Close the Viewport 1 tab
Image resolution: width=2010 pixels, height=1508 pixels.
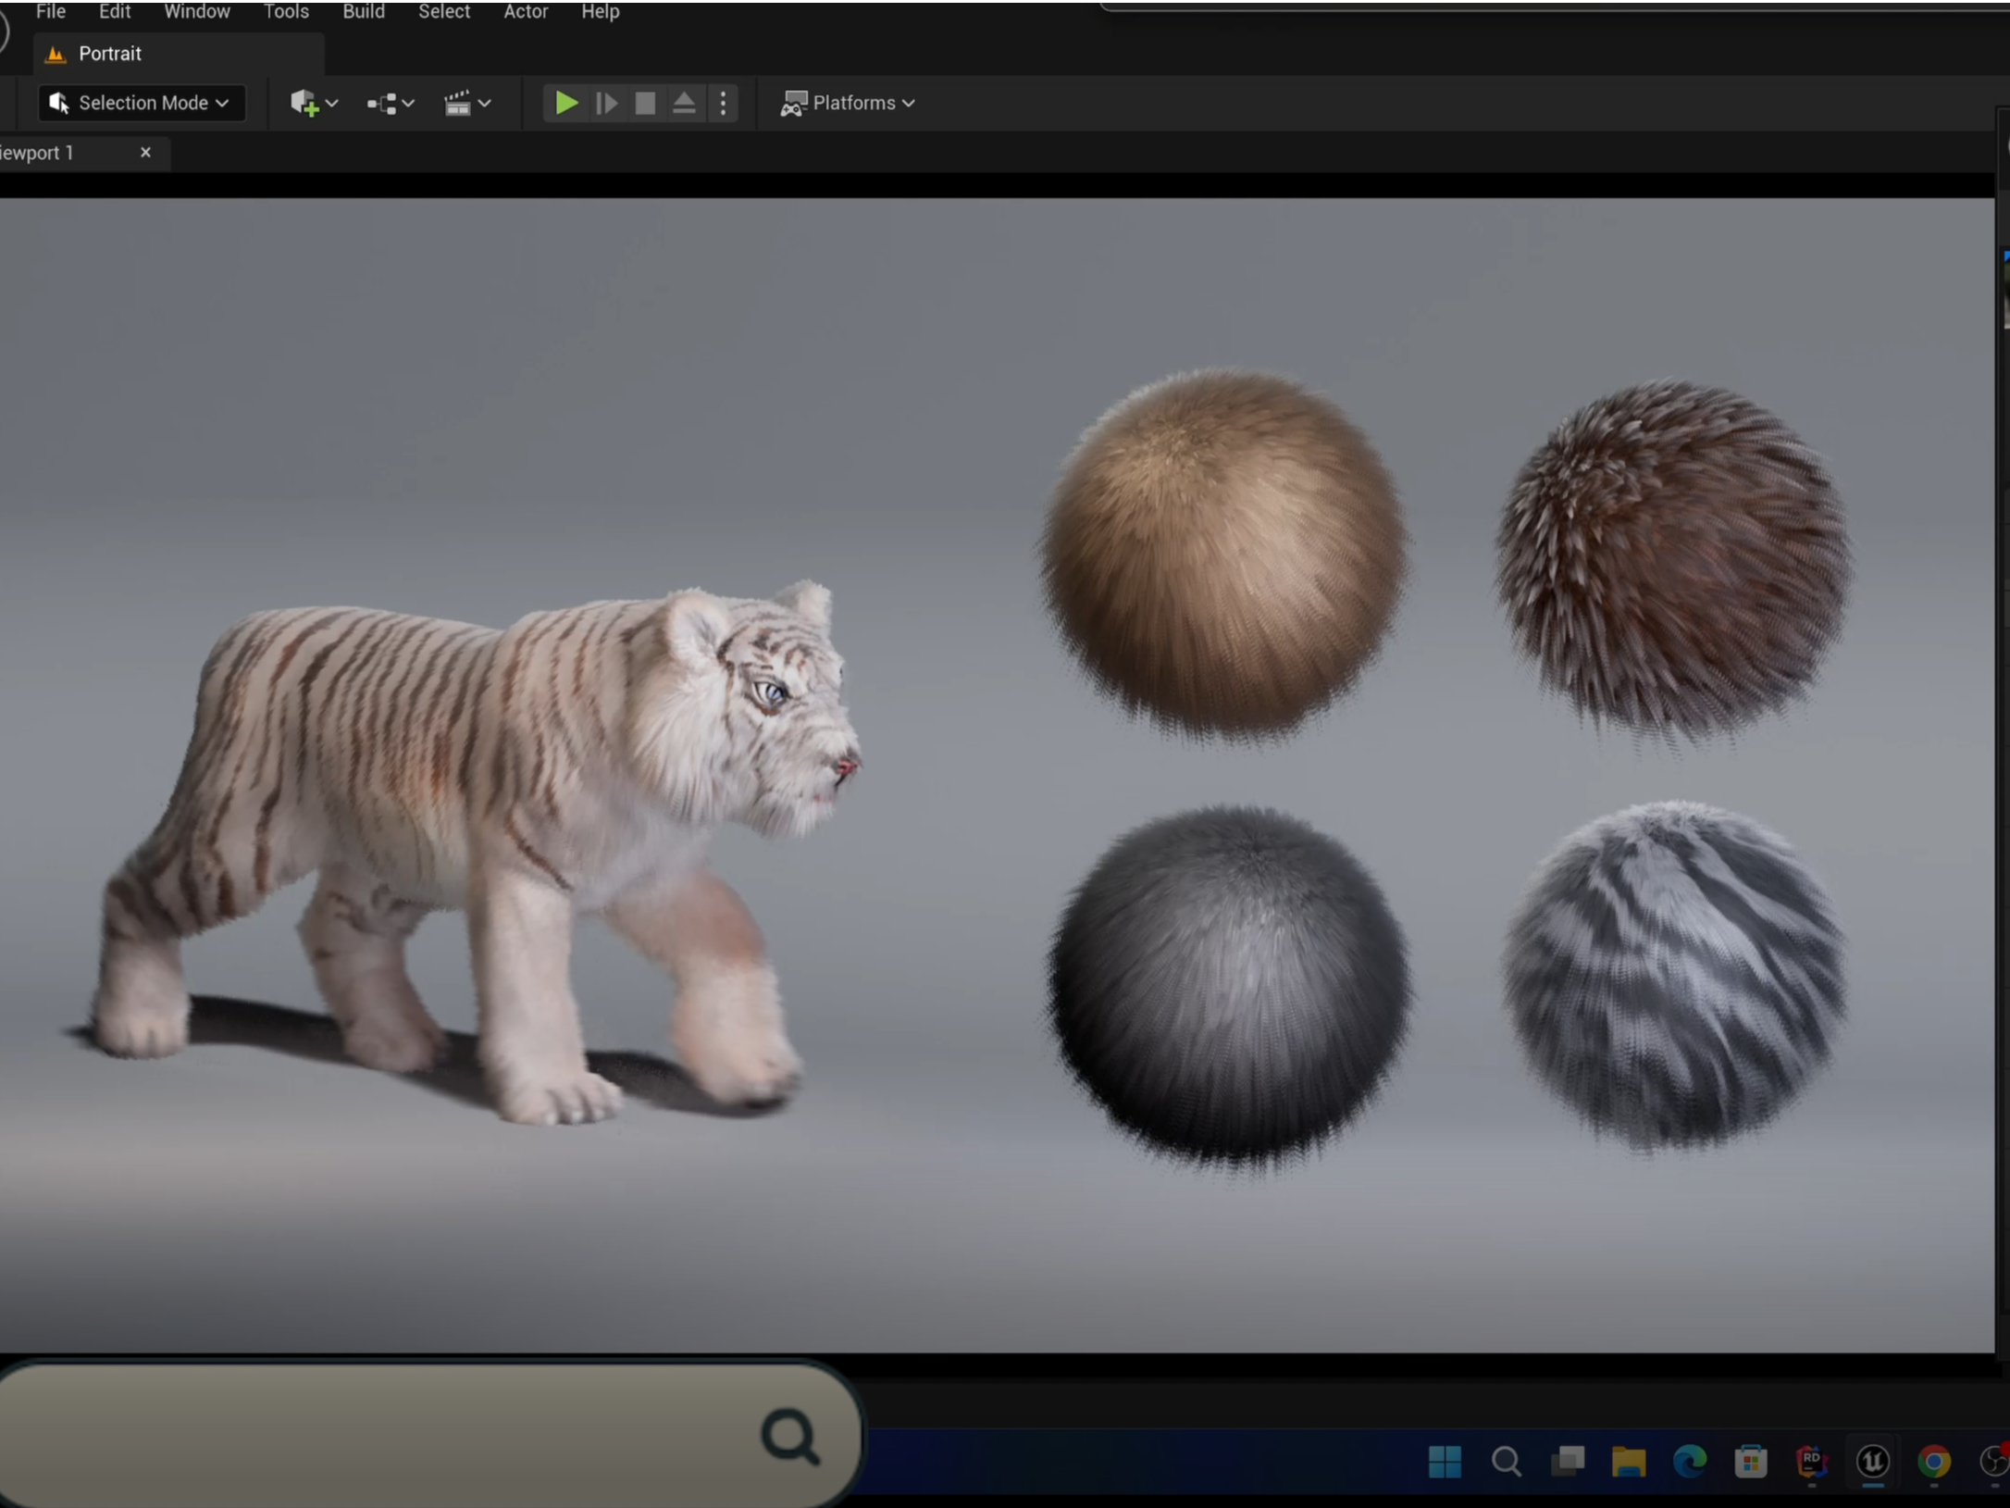[145, 152]
